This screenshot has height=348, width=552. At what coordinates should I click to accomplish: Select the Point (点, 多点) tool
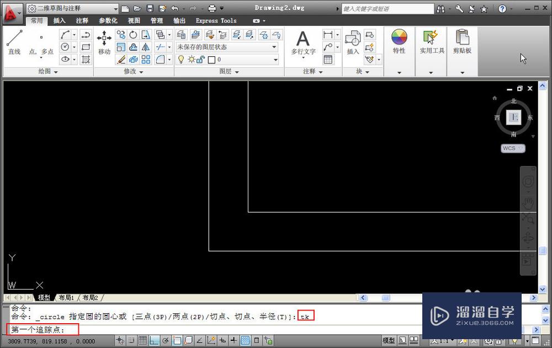[x=41, y=42]
